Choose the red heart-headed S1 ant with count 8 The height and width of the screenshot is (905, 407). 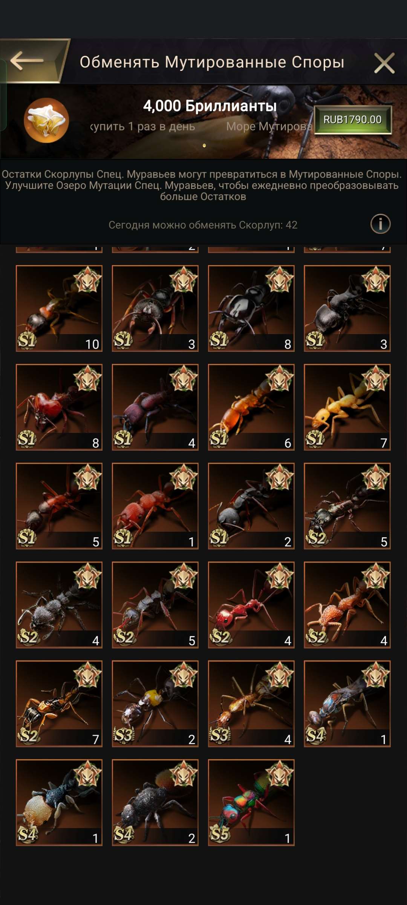[59, 407]
